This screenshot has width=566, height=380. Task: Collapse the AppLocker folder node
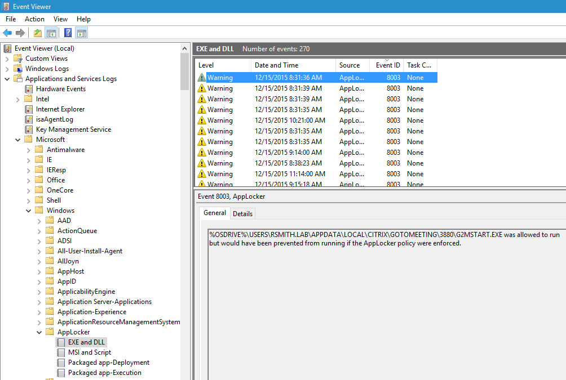(39, 332)
